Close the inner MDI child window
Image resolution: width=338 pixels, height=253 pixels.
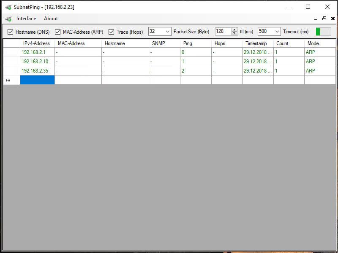pos(332,19)
